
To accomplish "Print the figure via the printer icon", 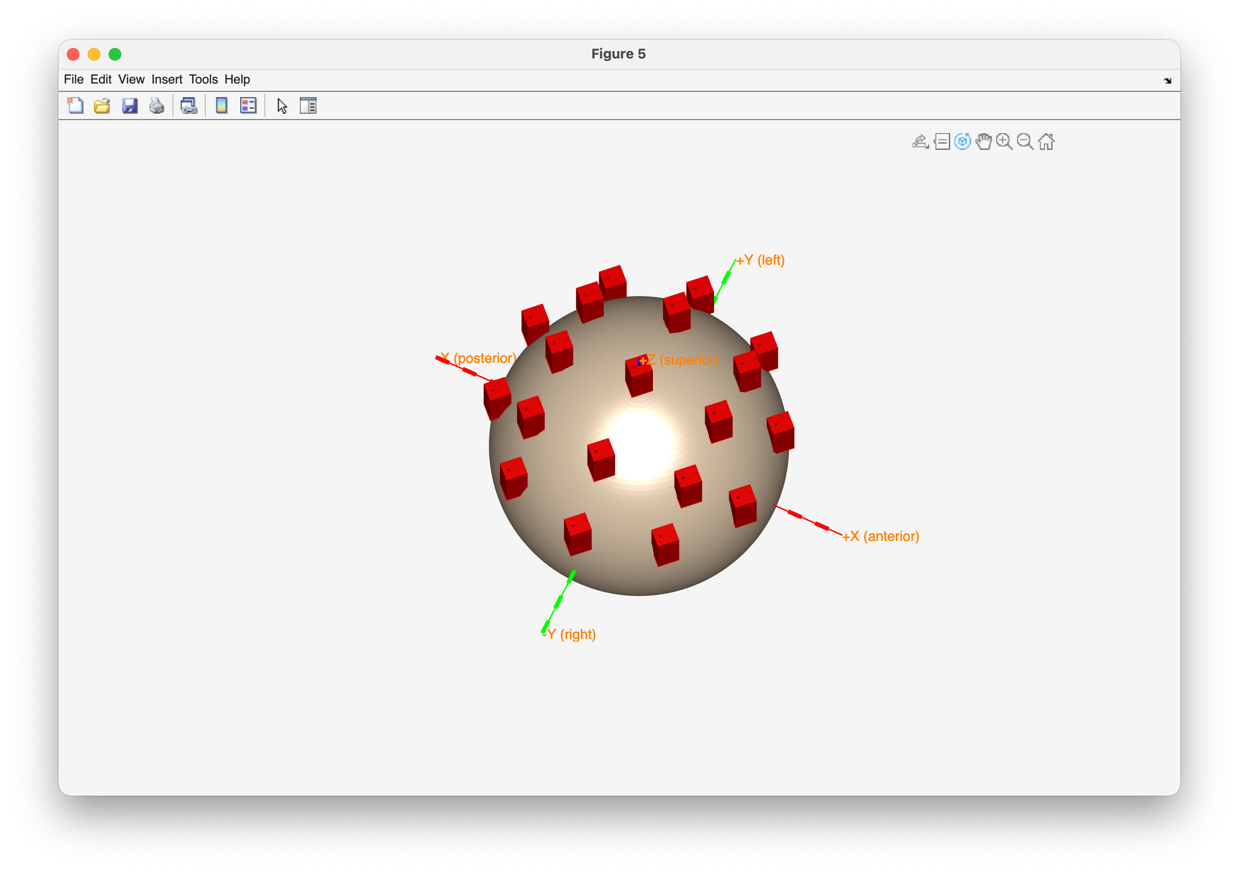I will [x=157, y=105].
